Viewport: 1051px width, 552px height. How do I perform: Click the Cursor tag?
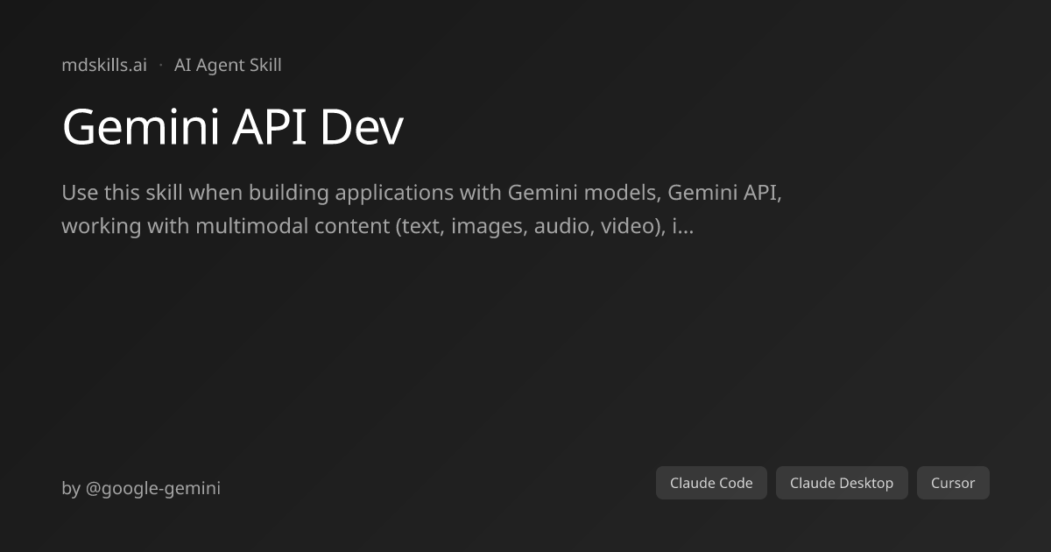pos(953,483)
